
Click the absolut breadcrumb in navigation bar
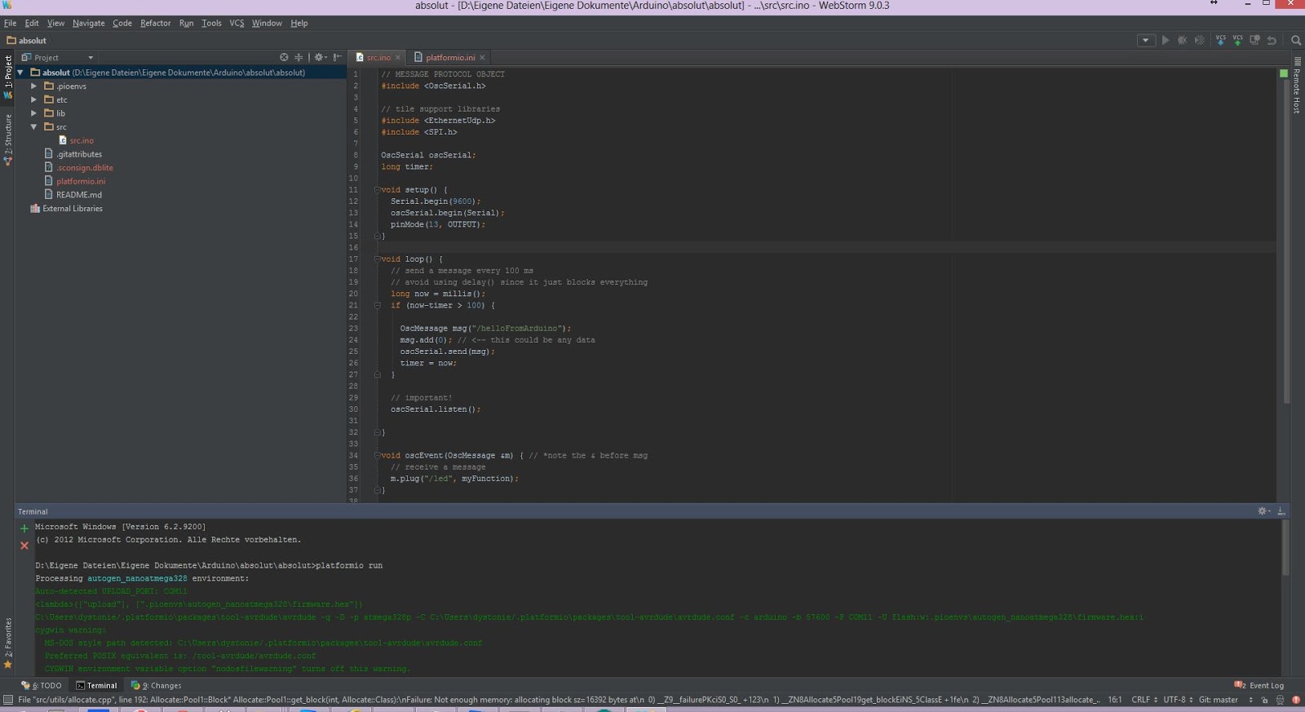[27, 40]
